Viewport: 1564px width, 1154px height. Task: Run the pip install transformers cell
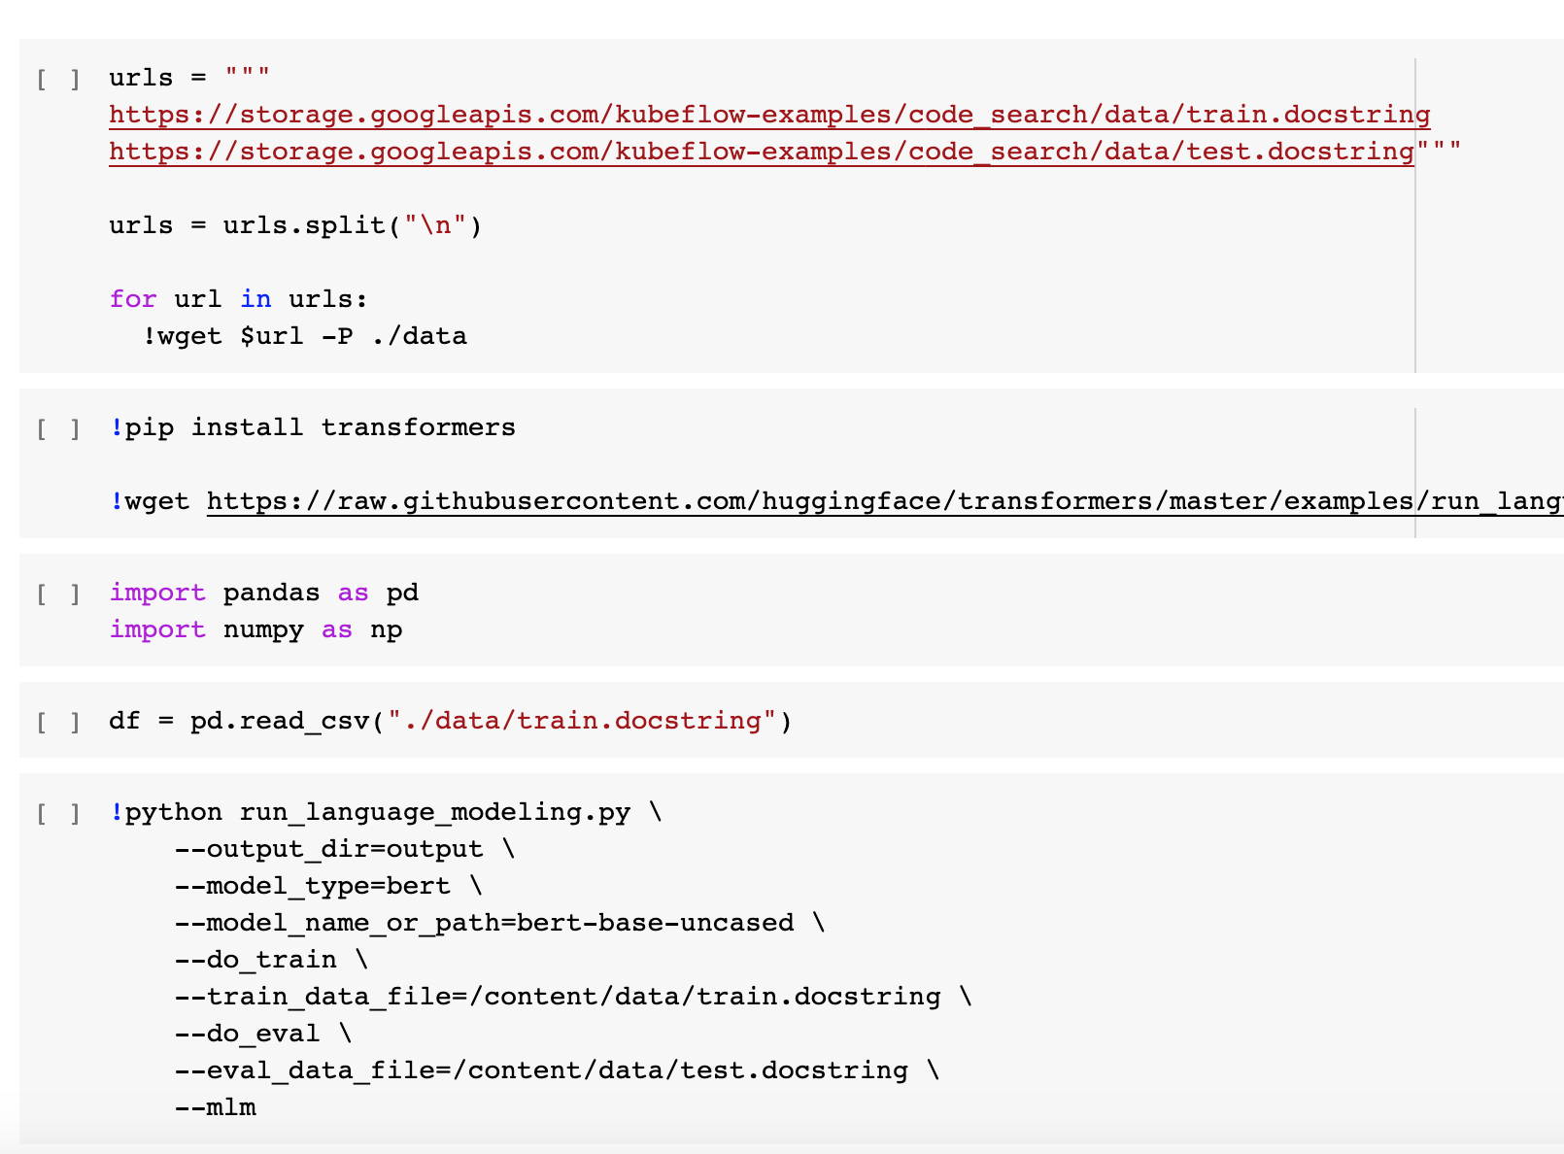tap(58, 428)
